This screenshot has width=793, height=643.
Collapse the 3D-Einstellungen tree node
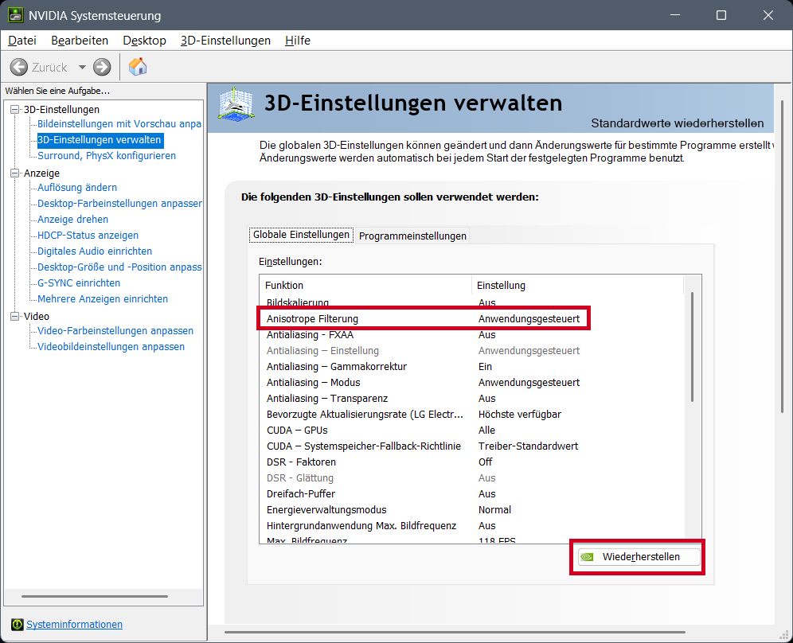pos(14,109)
